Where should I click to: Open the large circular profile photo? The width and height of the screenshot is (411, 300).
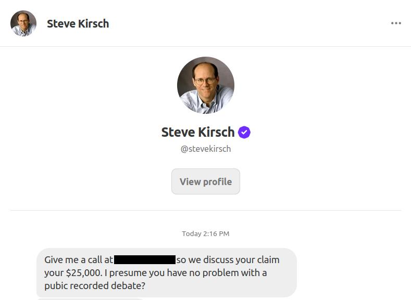point(205,85)
